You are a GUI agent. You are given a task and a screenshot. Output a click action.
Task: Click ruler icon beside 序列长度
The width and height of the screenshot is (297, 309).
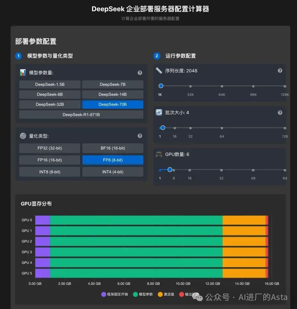point(159,70)
